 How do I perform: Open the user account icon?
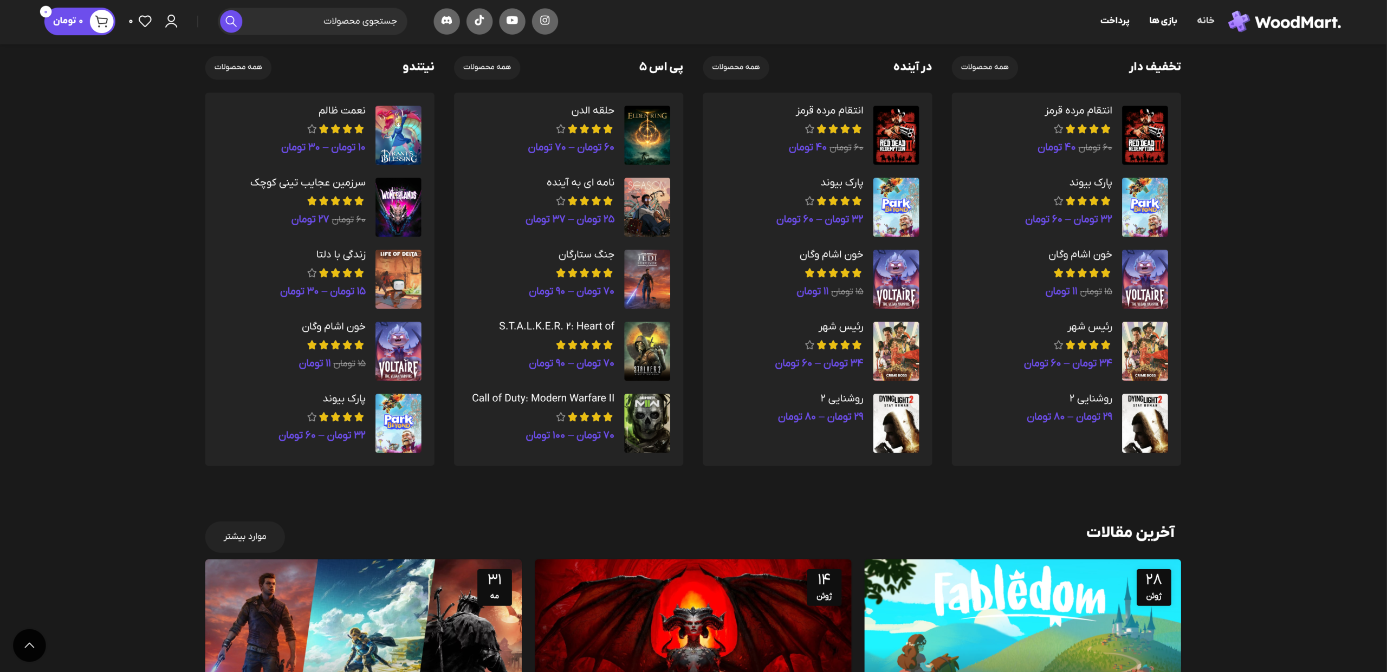(171, 21)
